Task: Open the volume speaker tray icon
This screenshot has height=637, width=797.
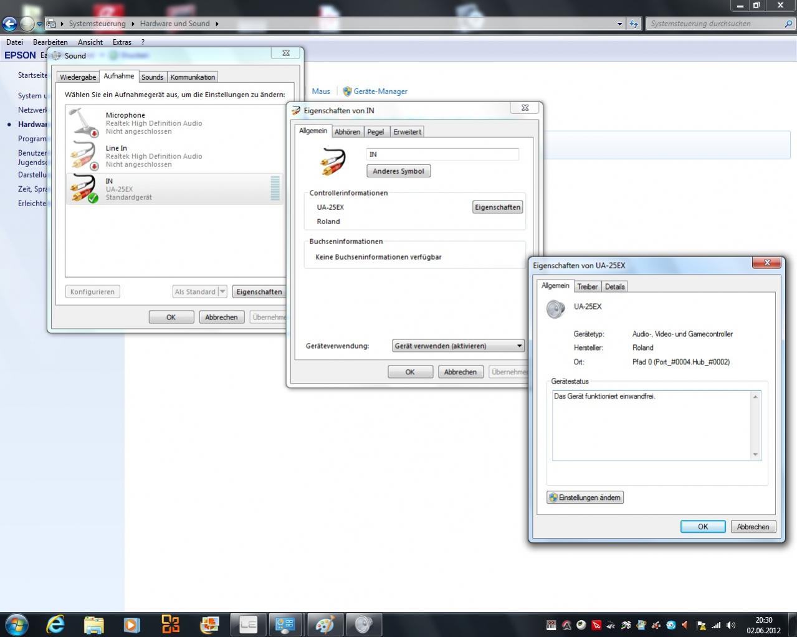Action: [x=731, y=625]
